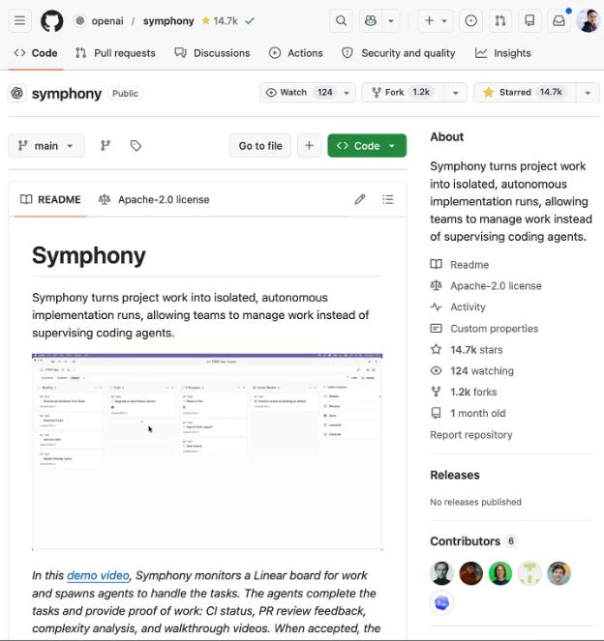Open the green Code dropdown
604x641 pixels.
tap(367, 146)
